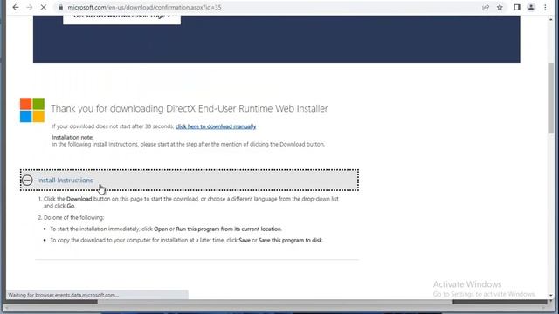Screen dimensions: 559x314
Task: Click the browser forward arrow
Action: click(x=29, y=7)
